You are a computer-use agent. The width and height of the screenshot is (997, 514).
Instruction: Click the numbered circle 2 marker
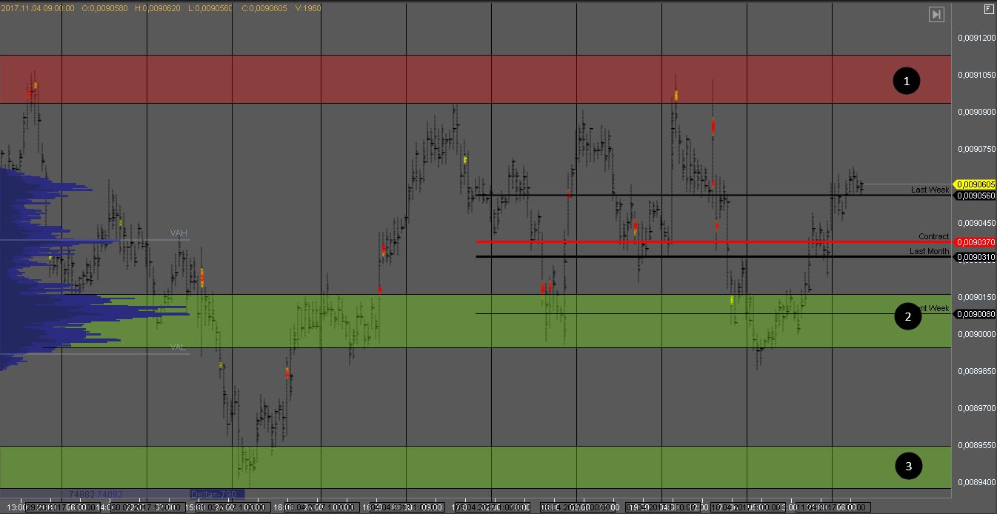pyautogui.click(x=907, y=317)
